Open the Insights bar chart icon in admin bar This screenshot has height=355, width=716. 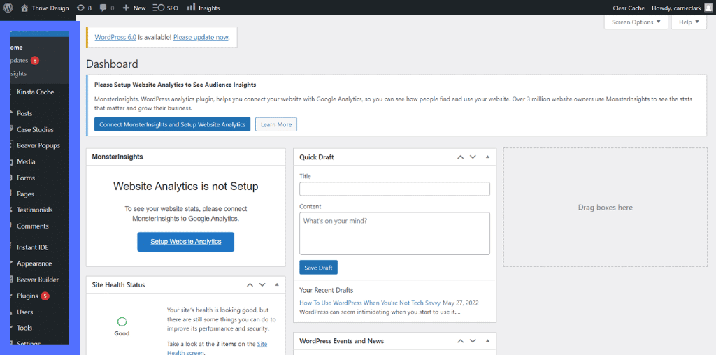192,7
